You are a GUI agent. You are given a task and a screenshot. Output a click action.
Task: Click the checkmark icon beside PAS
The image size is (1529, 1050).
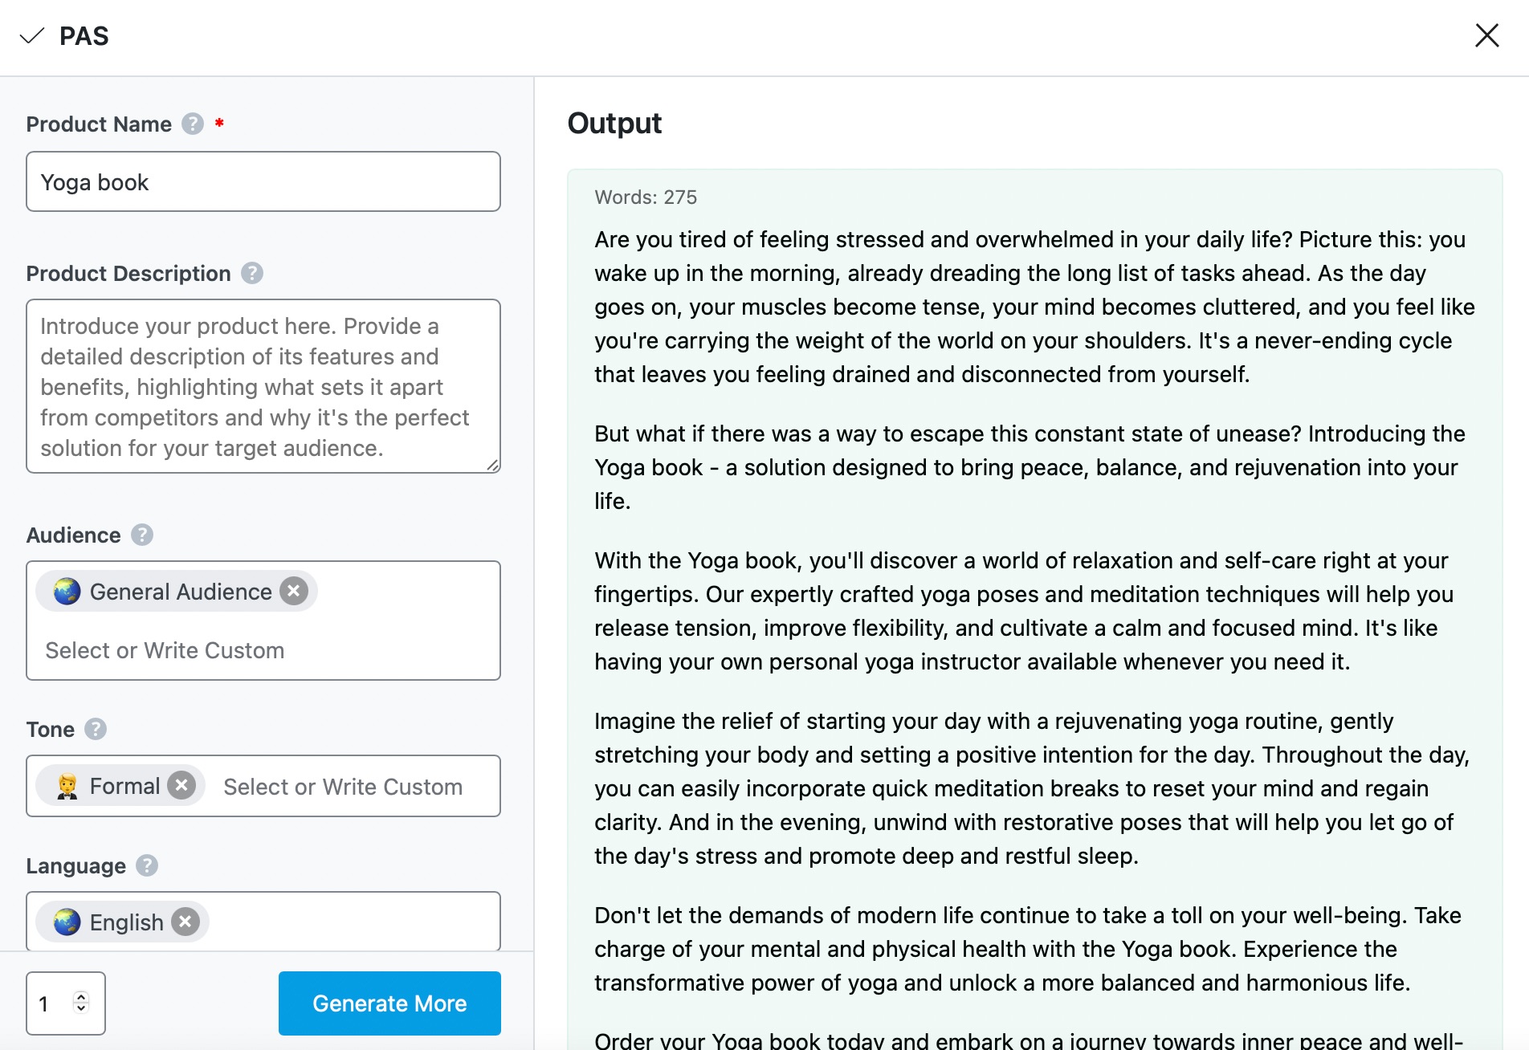31,36
